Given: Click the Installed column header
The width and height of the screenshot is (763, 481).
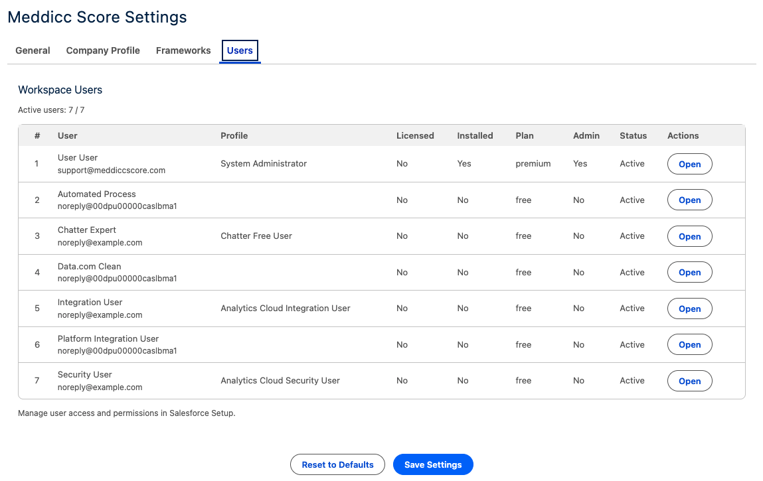Looking at the screenshot, I should (475, 136).
